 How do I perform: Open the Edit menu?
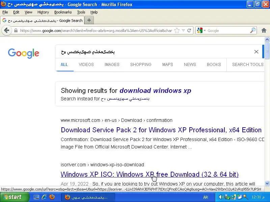(x=16, y=12)
